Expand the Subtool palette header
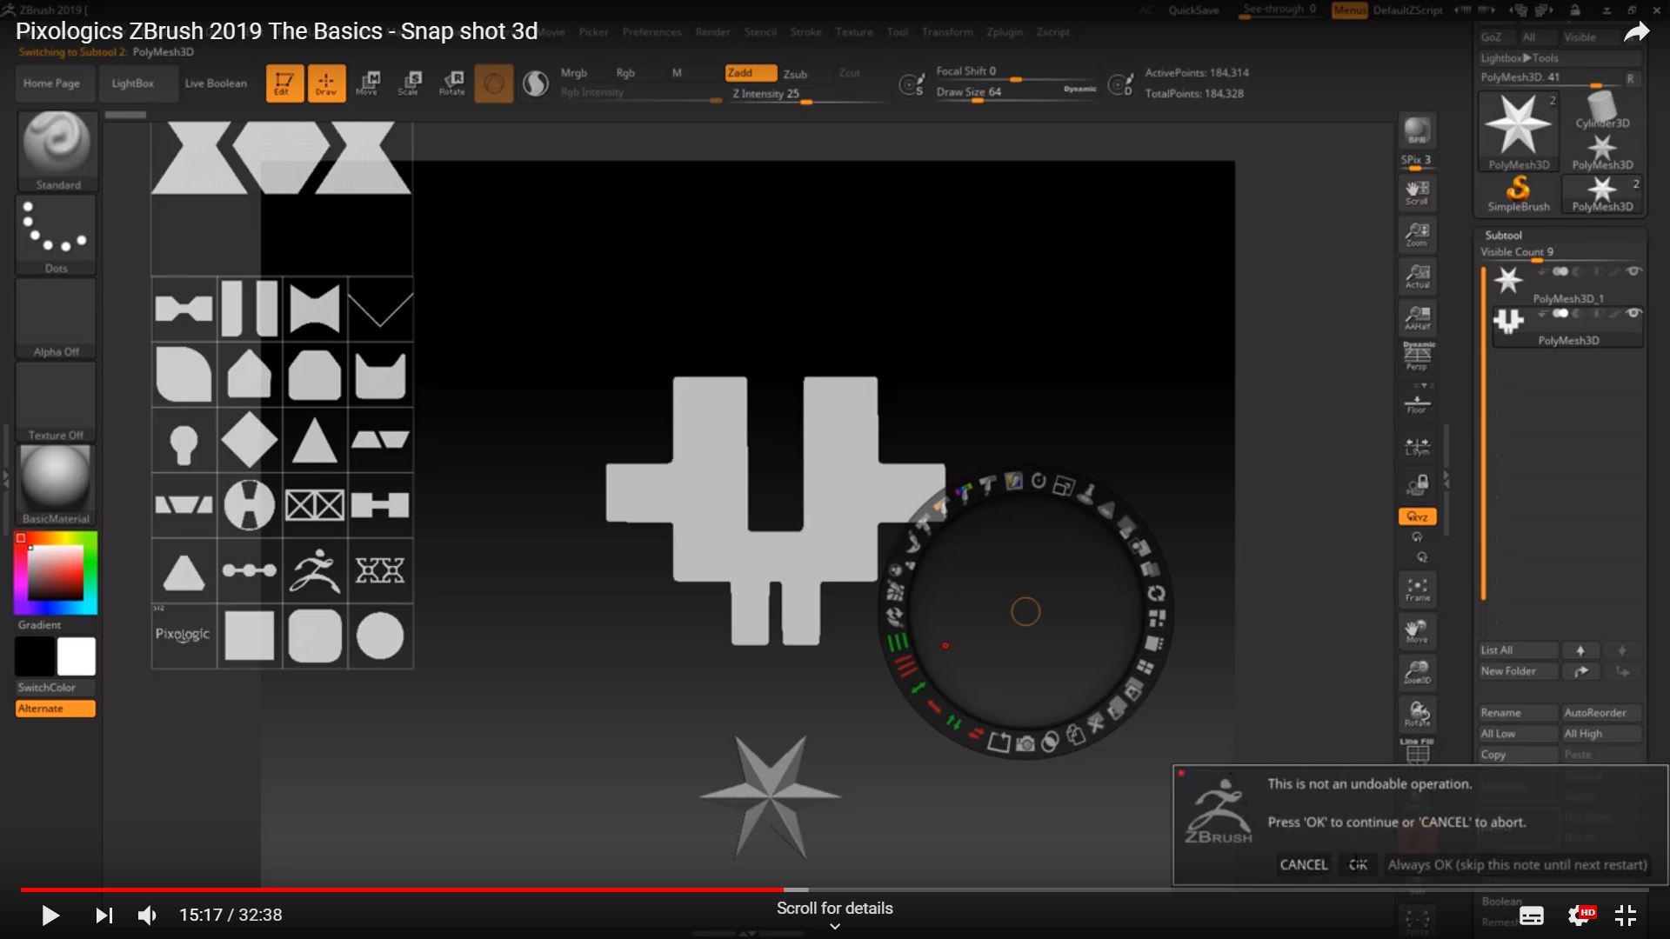This screenshot has width=1670, height=939. coord(1503,236)
